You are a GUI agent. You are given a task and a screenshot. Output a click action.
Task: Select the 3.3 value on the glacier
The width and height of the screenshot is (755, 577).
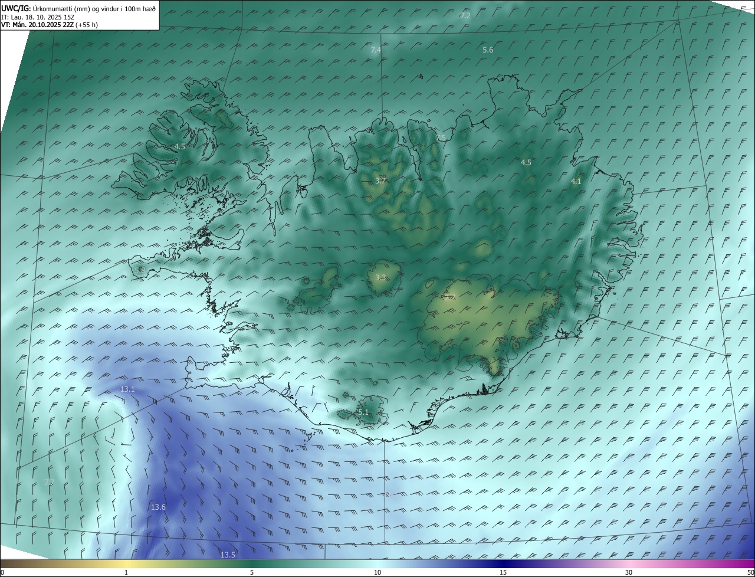[380, 277]
